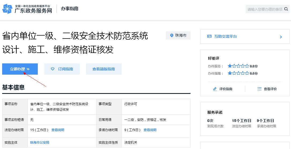Viewport: 291px width, 149px height.
Task: Click the 服务承诺 heading
Action: [215, 112]
